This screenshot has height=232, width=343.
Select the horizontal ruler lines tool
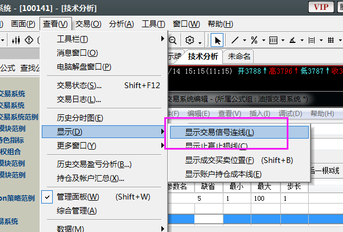coord(312,40)
